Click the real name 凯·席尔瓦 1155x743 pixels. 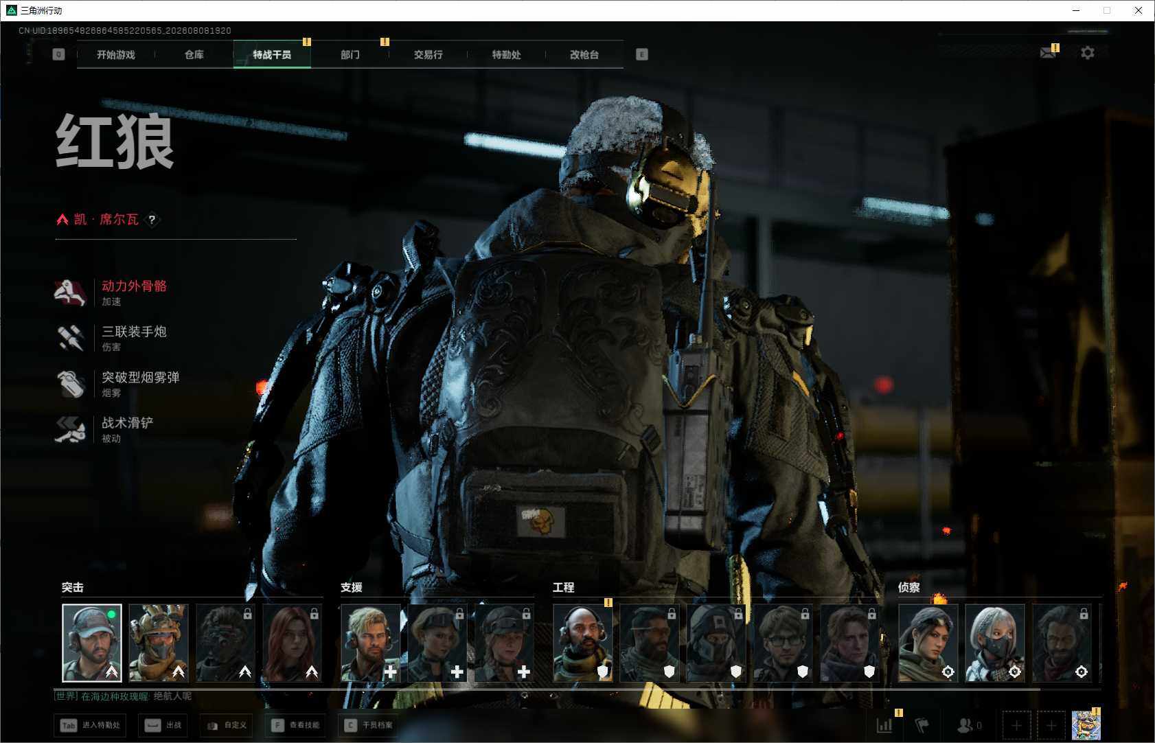[x=106, y=220]
